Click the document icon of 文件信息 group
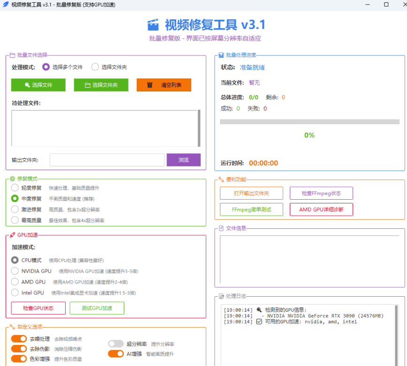This screenshot has width=407, height=366. coord(221,228)
